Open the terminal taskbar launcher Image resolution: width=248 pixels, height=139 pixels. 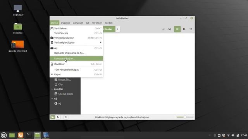(x=29, y=135)
